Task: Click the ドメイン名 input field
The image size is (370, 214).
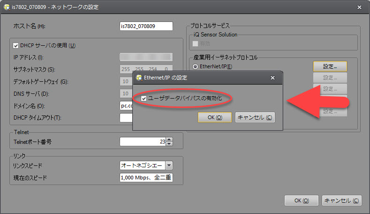Action: tap(126, 106)
